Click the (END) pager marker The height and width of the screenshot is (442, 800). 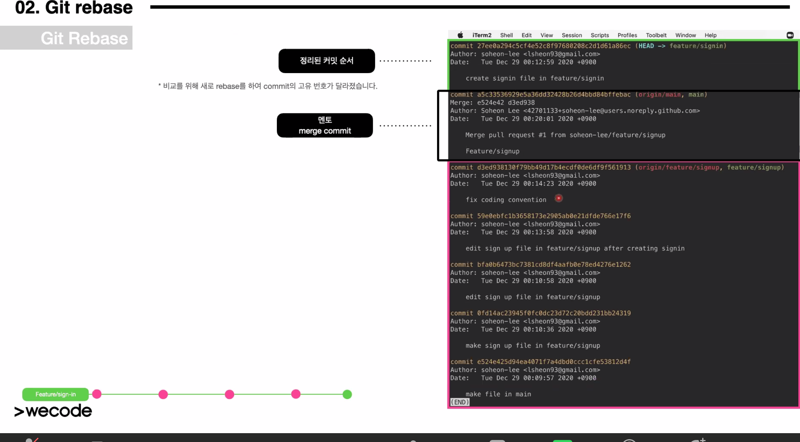(460, 402)
